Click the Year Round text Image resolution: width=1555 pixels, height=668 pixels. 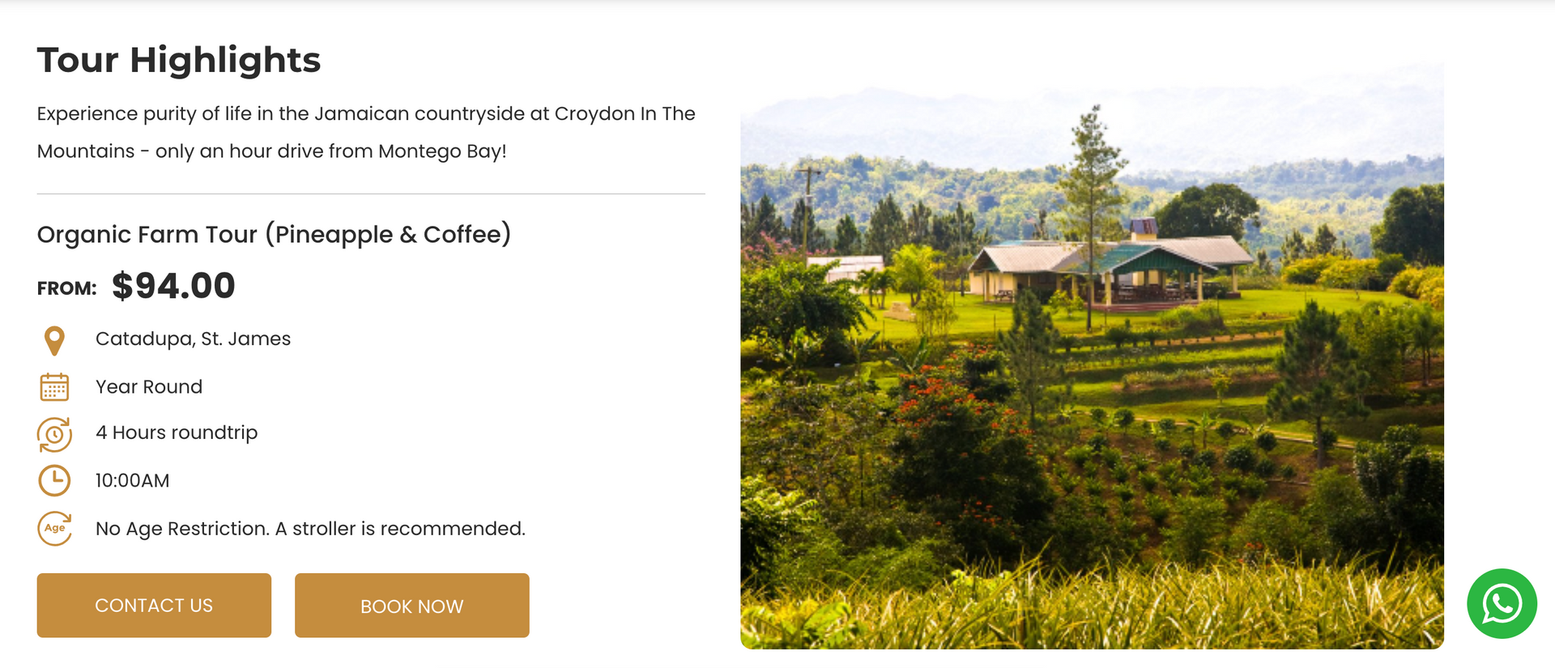click(149, 387)
